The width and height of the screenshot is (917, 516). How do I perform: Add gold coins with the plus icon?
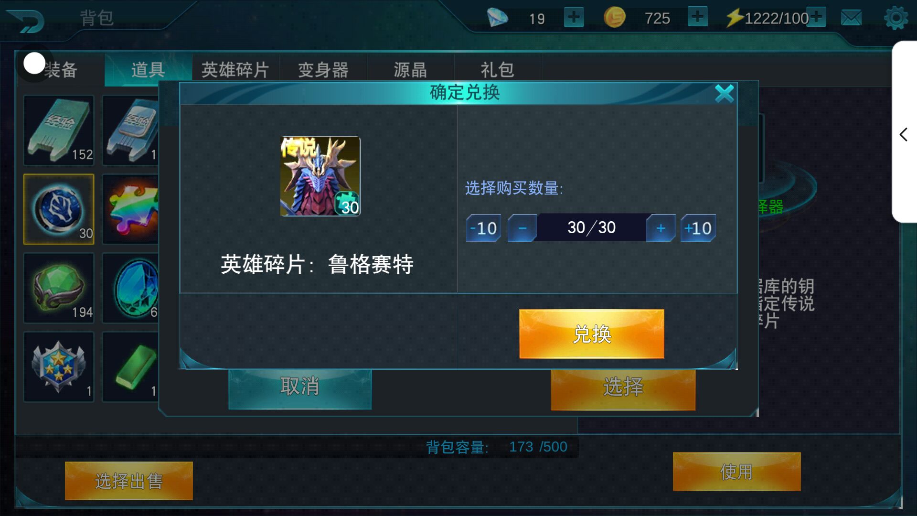(697, 17)
